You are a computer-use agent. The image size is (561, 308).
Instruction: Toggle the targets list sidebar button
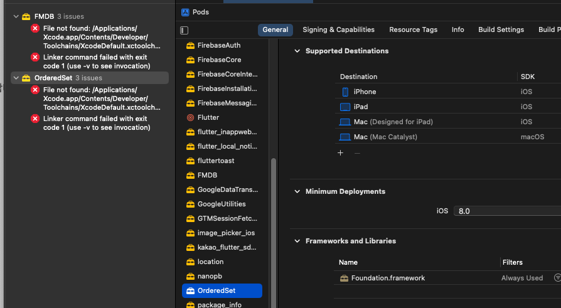click(184, 30)
